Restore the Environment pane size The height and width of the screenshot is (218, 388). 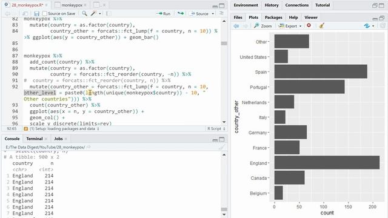[375, 5]
